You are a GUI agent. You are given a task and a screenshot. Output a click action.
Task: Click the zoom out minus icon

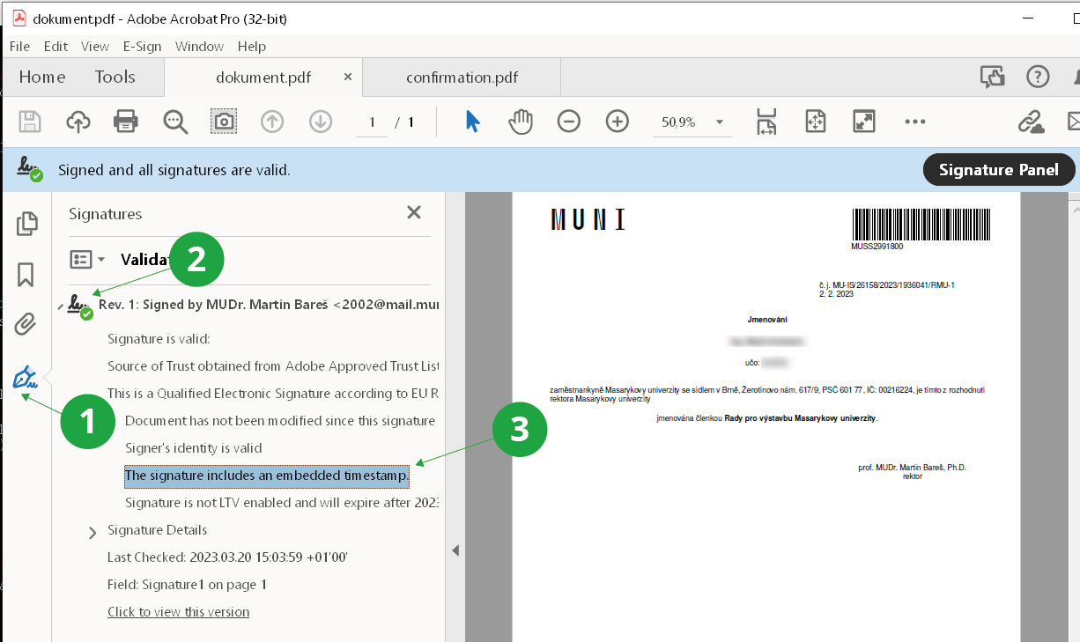pyautogui.click(x=569, y=122)
